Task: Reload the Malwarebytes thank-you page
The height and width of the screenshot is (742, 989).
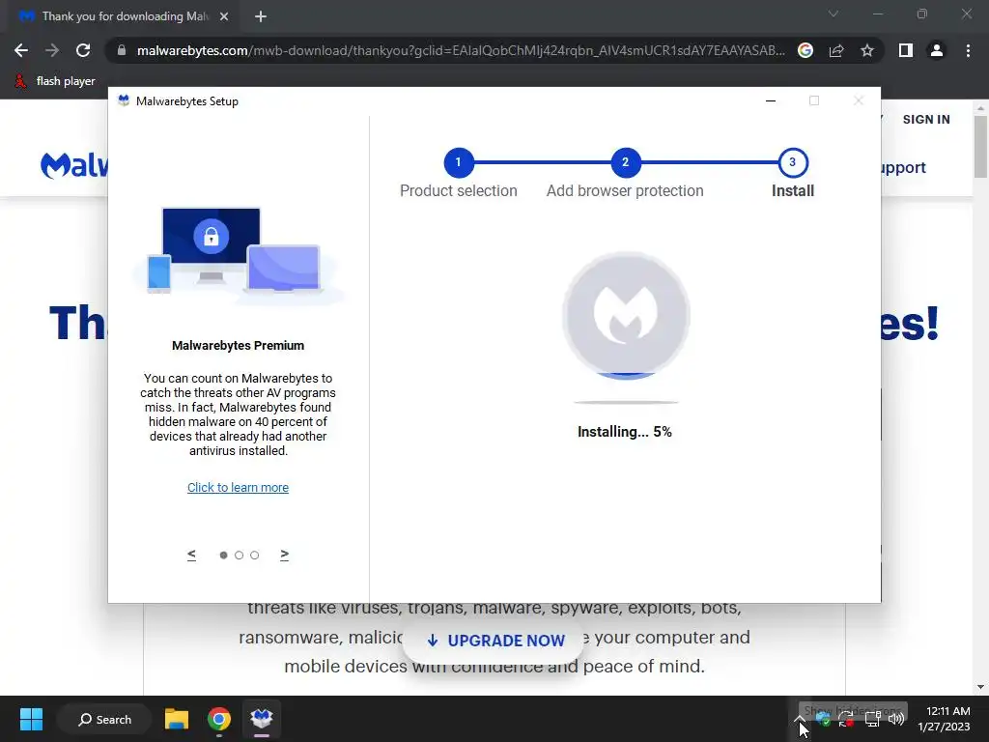Action: point(83,50)
